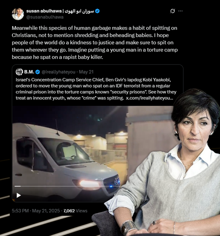Play the quoted video
Viewport: 220px width, 236px height.
[x=19, y=196]
